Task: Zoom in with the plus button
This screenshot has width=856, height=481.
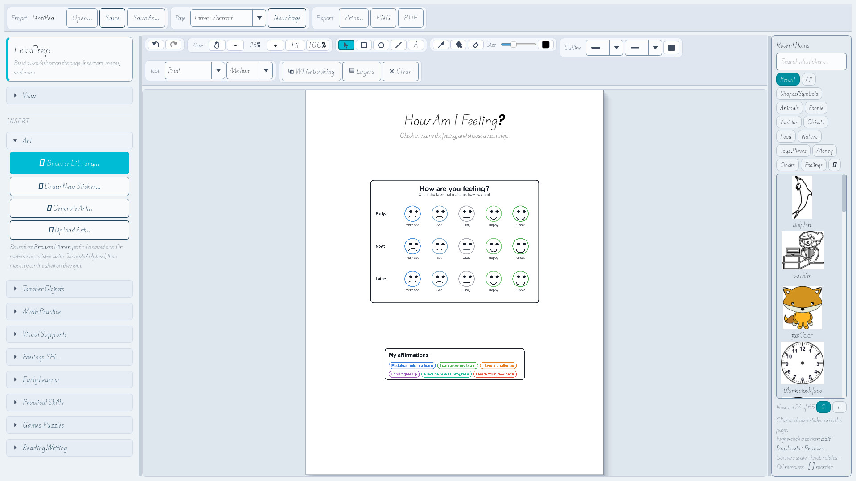Action: pos(275,45)
